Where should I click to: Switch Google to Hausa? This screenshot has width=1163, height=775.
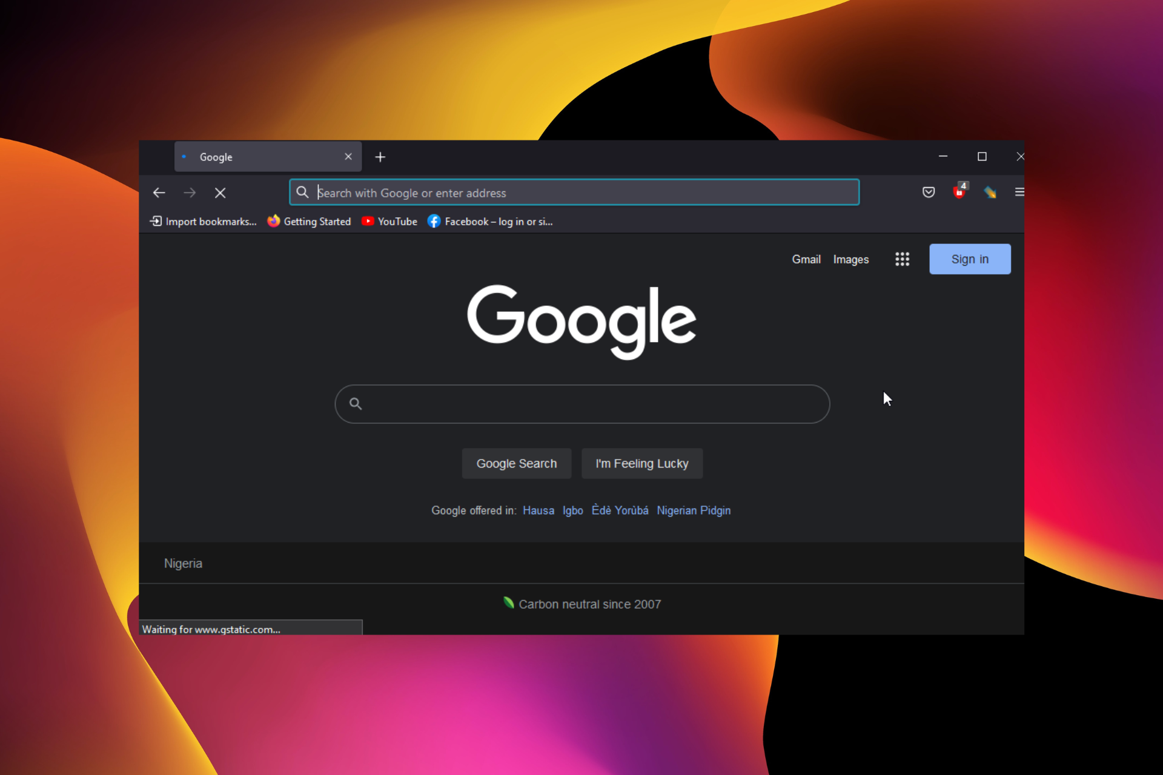point(538,510)
